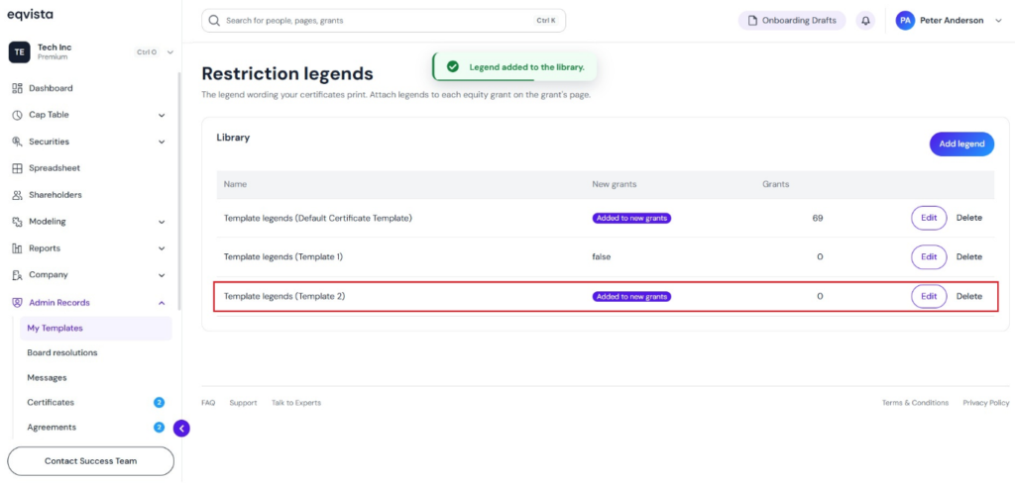Image resolution: width=1015 pixels, height=486 pixels.
Task: Expand the Modeling menu chevron
Action: click(162, 222)
